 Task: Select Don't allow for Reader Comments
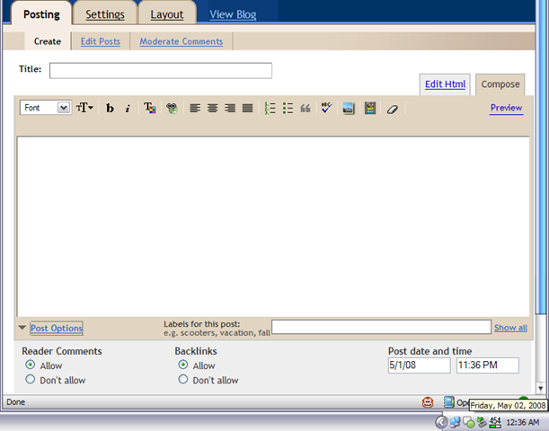31,379
